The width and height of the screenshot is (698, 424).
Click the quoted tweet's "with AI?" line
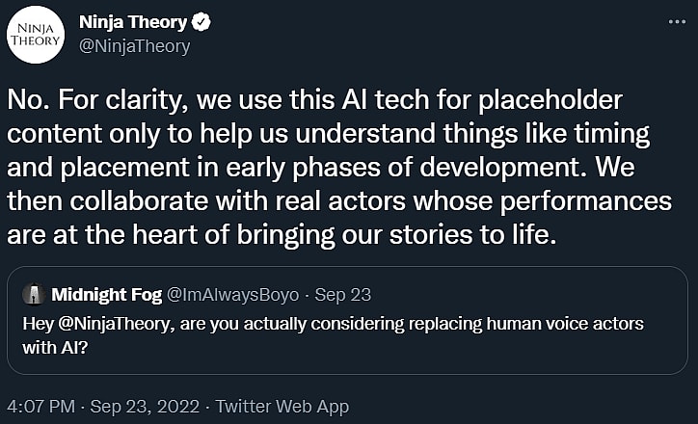tap(56, 345)
